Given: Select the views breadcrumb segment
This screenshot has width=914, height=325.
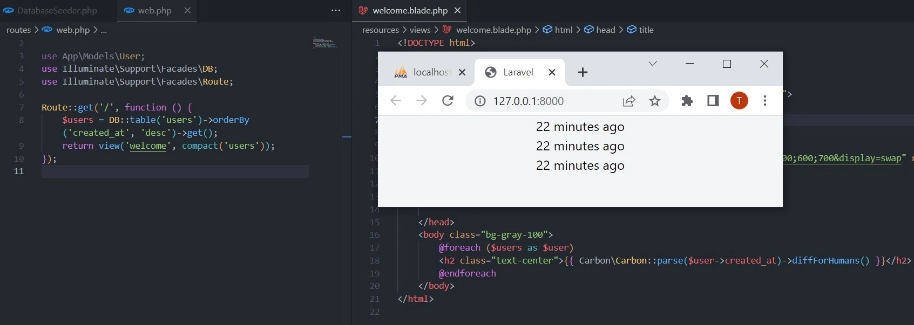Looking at the screenshot, I should coord(419,30).
